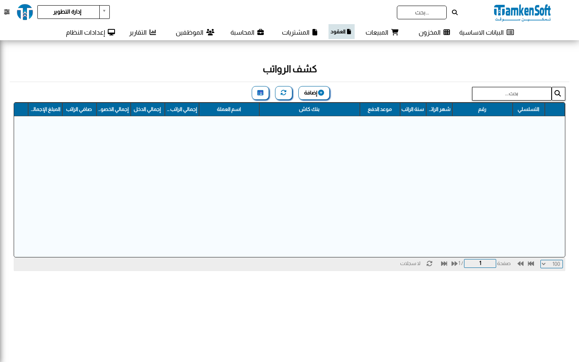Screen dimensions: 579x362
Task: Sort by the سنة الراتب column header
Action: pos(413,109)
